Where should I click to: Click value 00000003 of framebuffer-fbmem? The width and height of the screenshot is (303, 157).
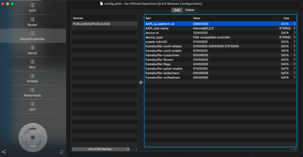(201, 60)
